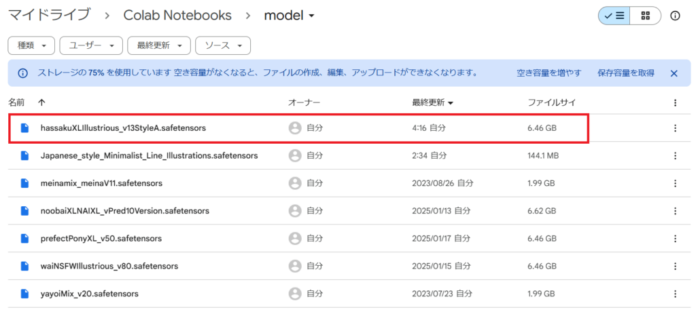
Task: Click file icon of waiNSFWIllustrious_v80
Action: [x=25, y=266]
